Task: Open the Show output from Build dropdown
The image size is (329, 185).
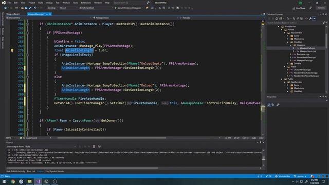Action: point(50,146)
